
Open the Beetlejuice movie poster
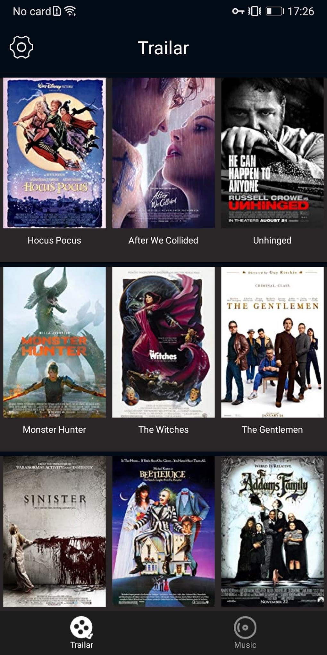tap(163, 531)
